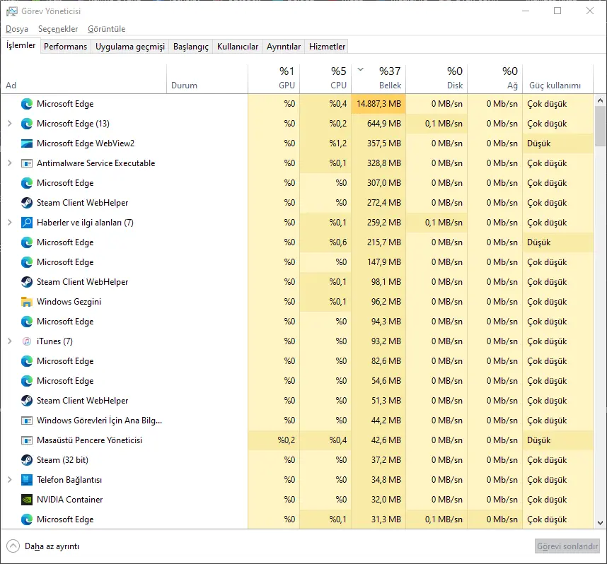The image size is (607, 564).
Task: Click Edge icon in the 82,6 MB row
Action: coord(27,361)
